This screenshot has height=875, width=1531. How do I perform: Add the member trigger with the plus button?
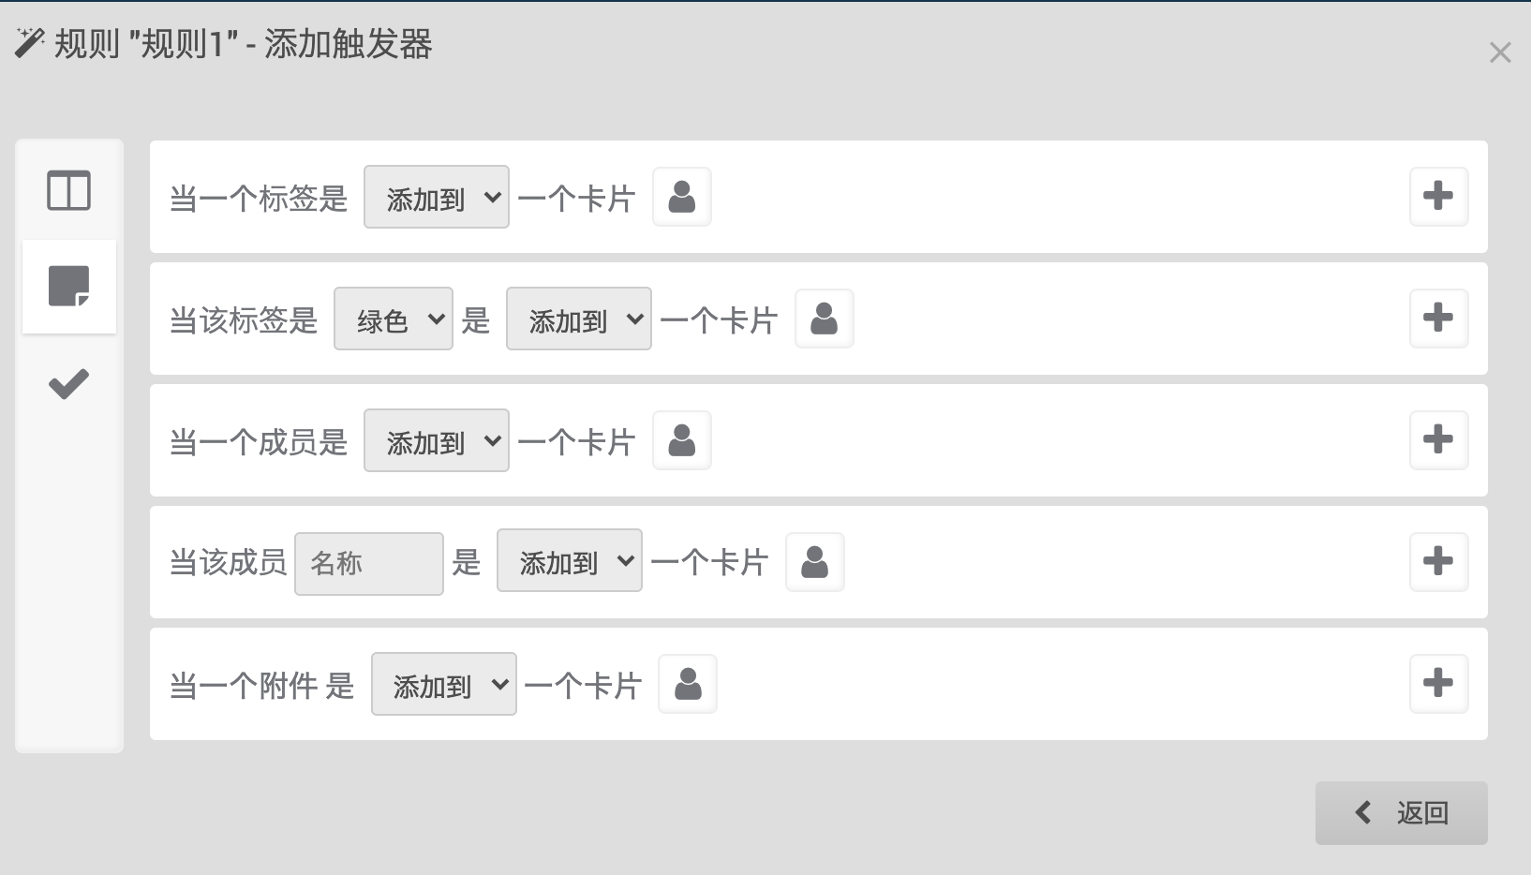click(1438, 440)
